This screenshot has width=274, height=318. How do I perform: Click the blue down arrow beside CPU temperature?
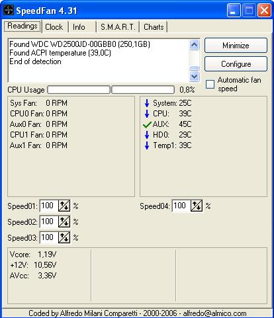point(147,114)
